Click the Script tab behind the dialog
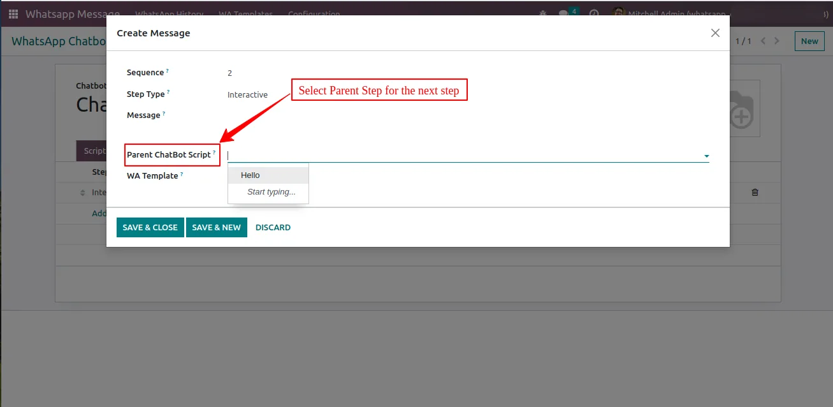833x407 pixels. (91, 151)
